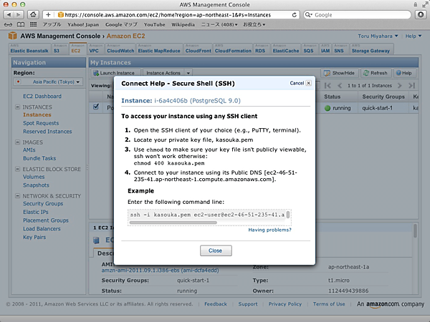Show Top Sites grid icon
This screenshot has height=322, width=430.
33,24
